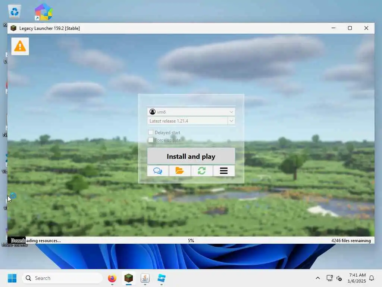Image resolution: width=382 pixels, height=287 pixels.
Task: Enable the Delayed start checkbox
Action: (x=151, y=132)
